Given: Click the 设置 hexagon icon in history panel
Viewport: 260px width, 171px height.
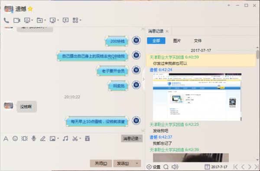Looking at the screenshot, I should coord(149,167).
